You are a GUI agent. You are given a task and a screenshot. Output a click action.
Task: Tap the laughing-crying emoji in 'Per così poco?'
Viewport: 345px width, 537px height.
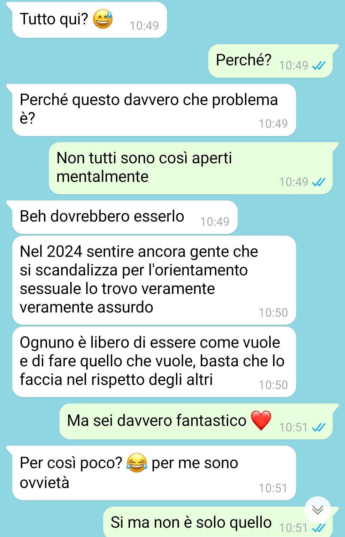[x=137, y=463]
